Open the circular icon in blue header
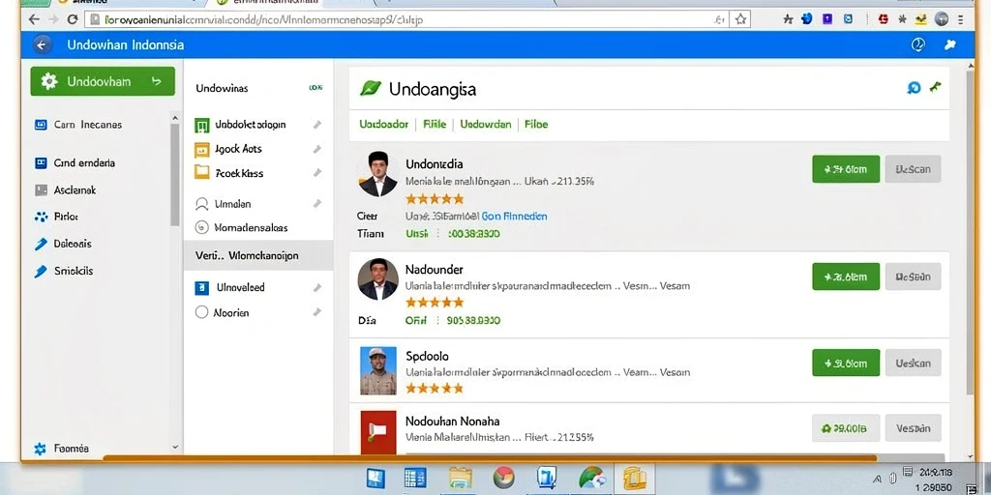Image resolution: width=991 pixels, height=495 pixels. [917, 44]
